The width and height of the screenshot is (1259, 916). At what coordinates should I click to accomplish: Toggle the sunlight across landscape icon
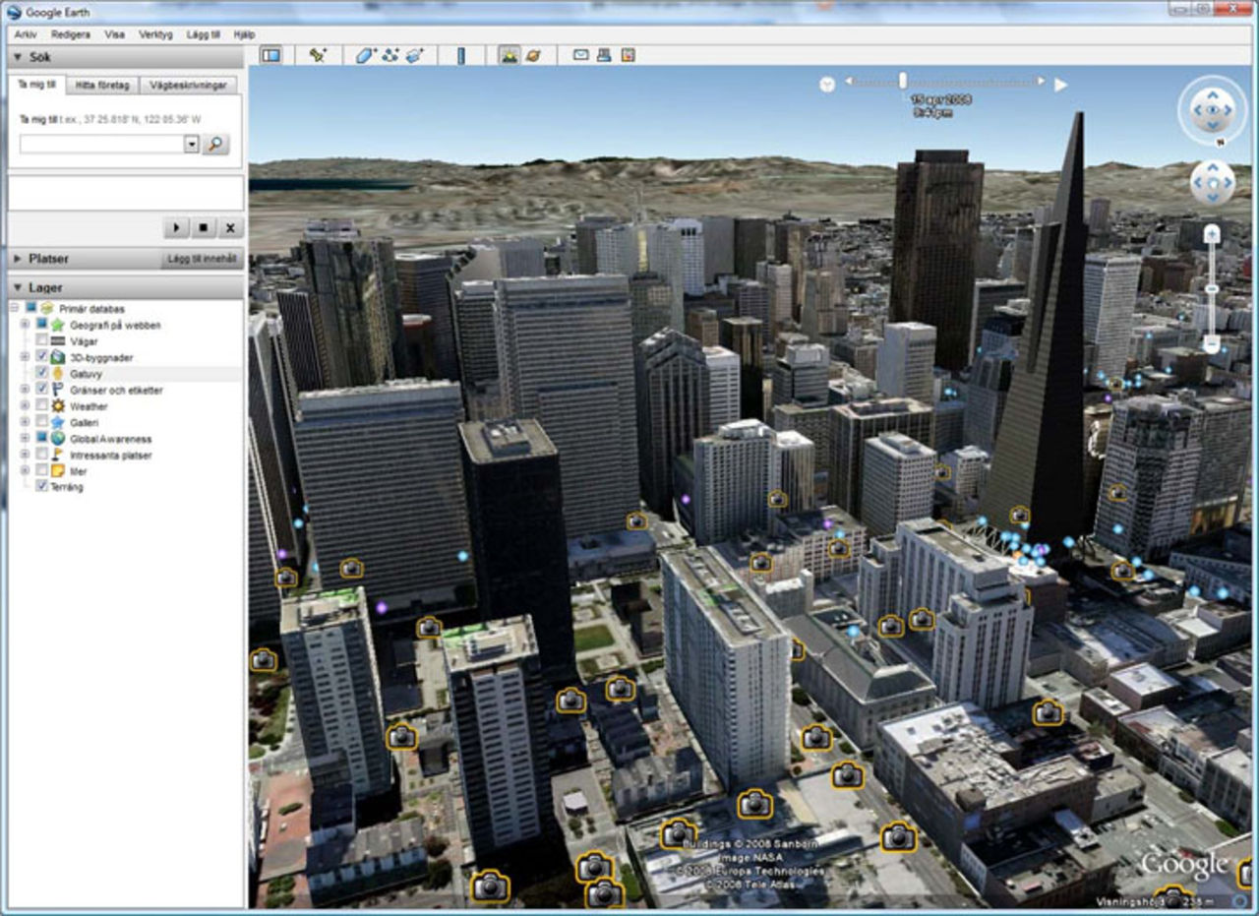[509, 55]
